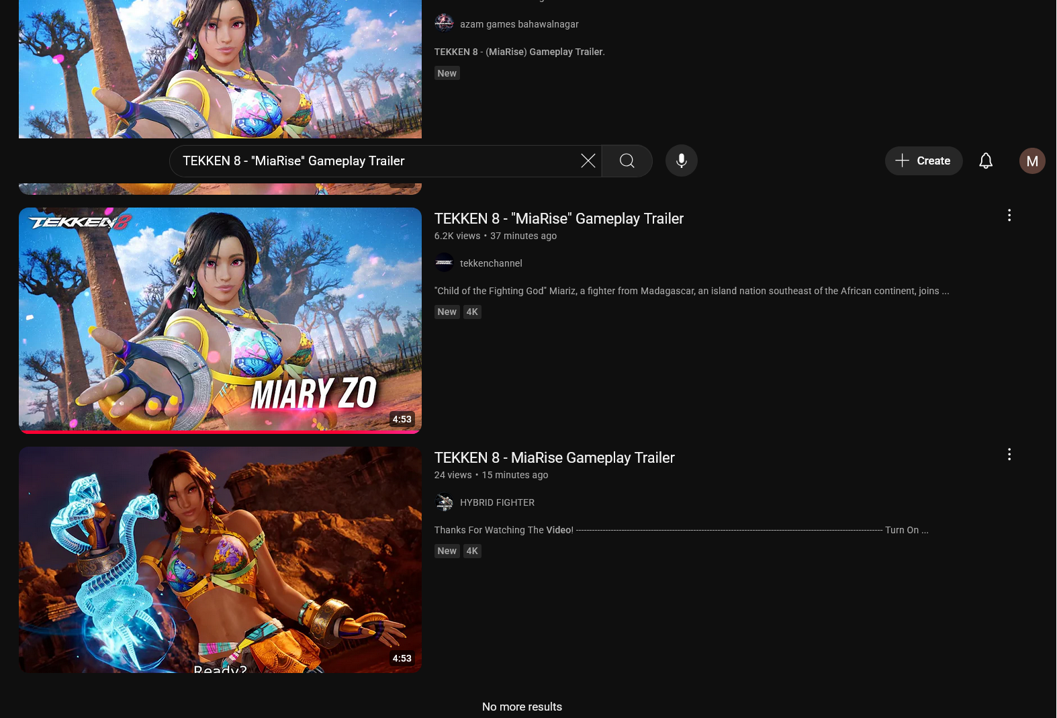Click the 4:53 duration on the snake thumbnail

pos(402,658)
